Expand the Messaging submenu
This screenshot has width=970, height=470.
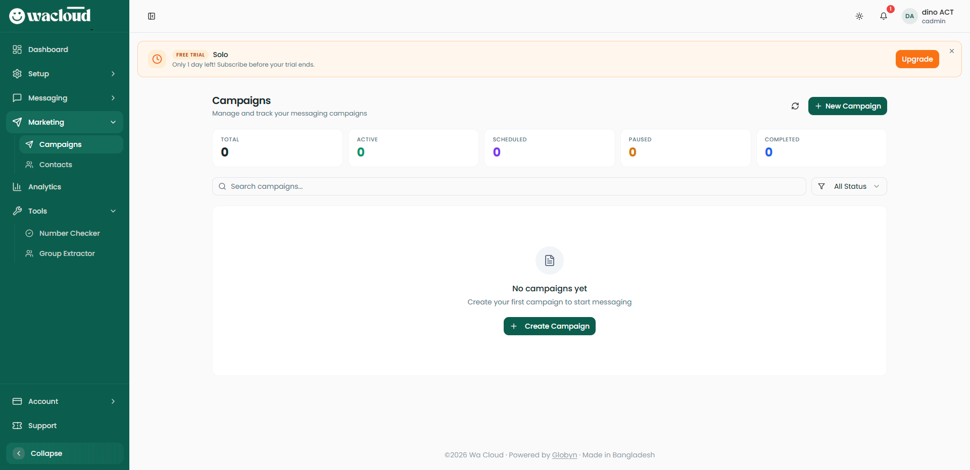[x=65, y=98]
